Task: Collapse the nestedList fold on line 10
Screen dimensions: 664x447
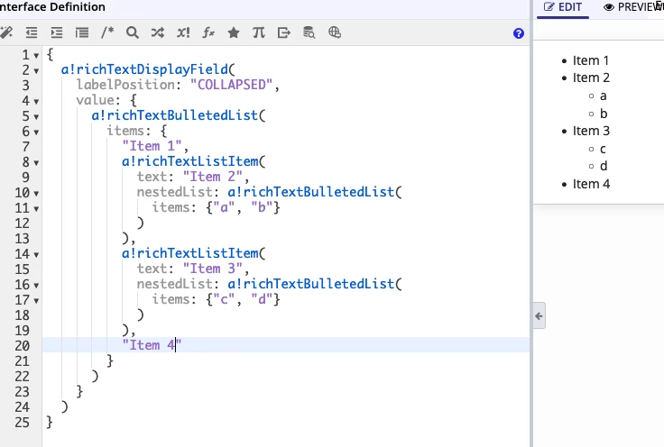Action: coord(36,193)
